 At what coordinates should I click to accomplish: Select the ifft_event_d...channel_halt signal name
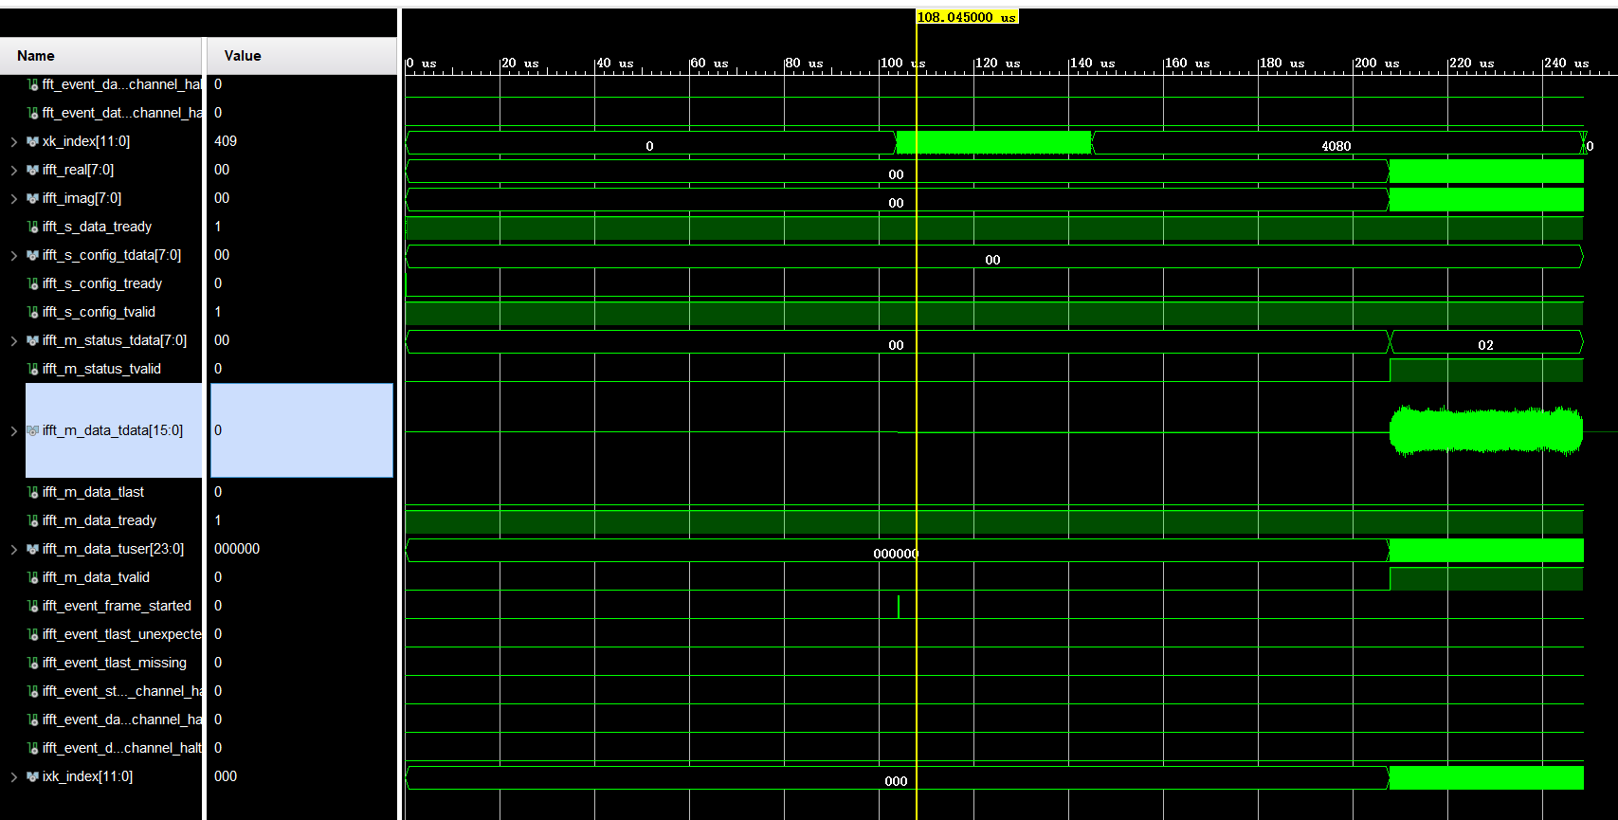(x=122, y=748)
